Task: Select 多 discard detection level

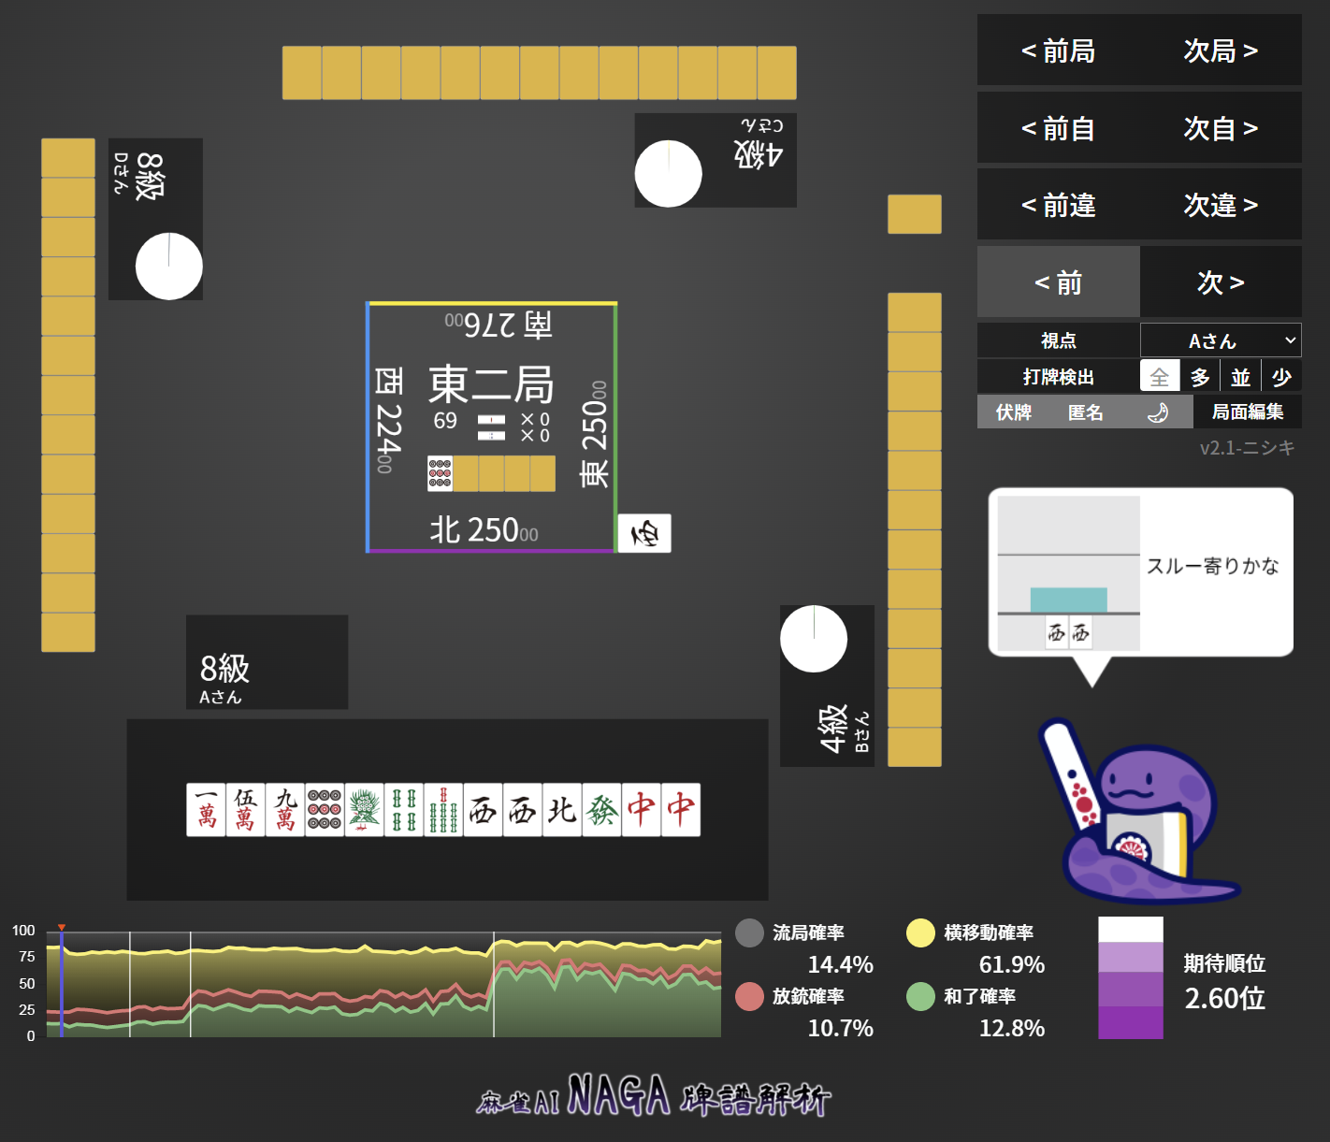Action: click(x=1200, y=377)
